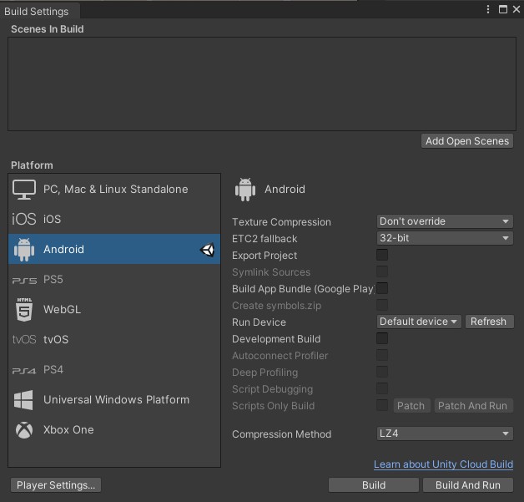Toggle the Script Debugging checkbox
This screenshot has width=524, height=502.
tap(382, 388)
